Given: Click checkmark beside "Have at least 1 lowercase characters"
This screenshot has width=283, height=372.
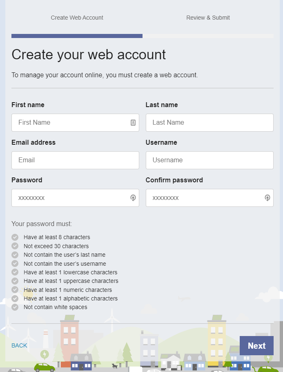Looking at the screenshot, I should pos(15,272).
